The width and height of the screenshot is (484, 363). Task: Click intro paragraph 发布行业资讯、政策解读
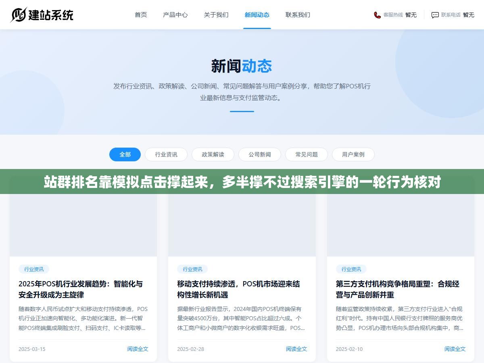point(242,92)
